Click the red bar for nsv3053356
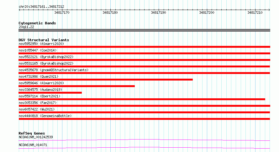Image resolution: width=279 pixels, height=152 pixels. 144,106
